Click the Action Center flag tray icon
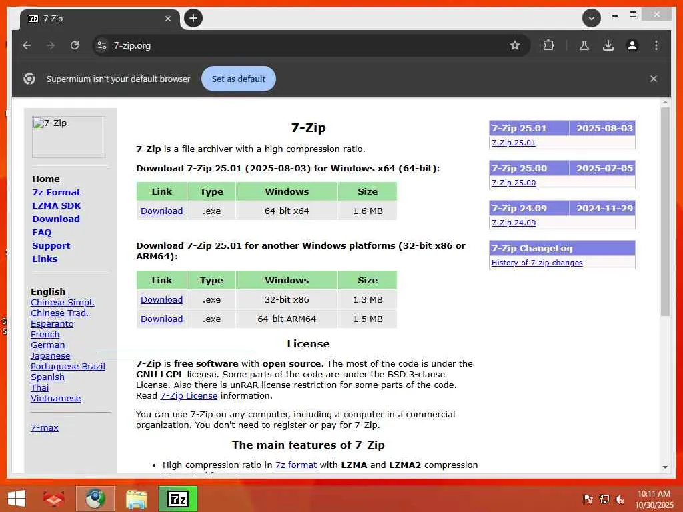 tap(588, 499)
